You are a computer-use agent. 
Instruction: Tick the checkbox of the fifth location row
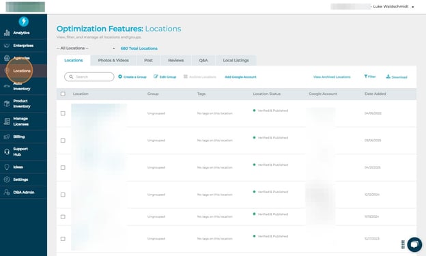[63, 217]
